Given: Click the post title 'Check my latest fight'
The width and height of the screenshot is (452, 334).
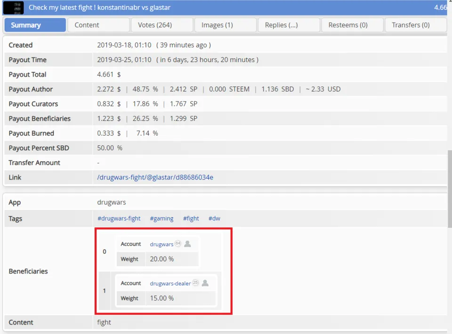Looking at the screenshot, I should 99,8.
